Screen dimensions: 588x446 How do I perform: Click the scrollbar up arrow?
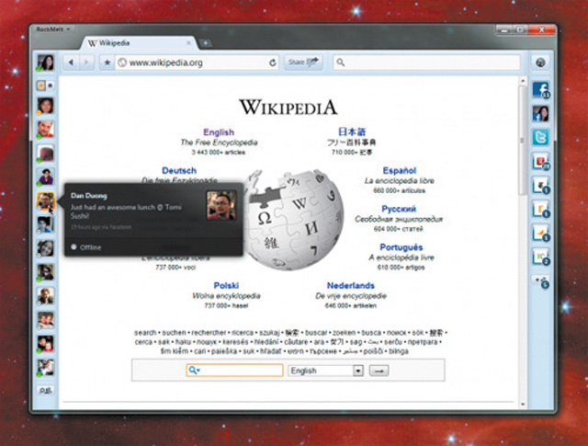pyautogui.click(x=523, y=81)
